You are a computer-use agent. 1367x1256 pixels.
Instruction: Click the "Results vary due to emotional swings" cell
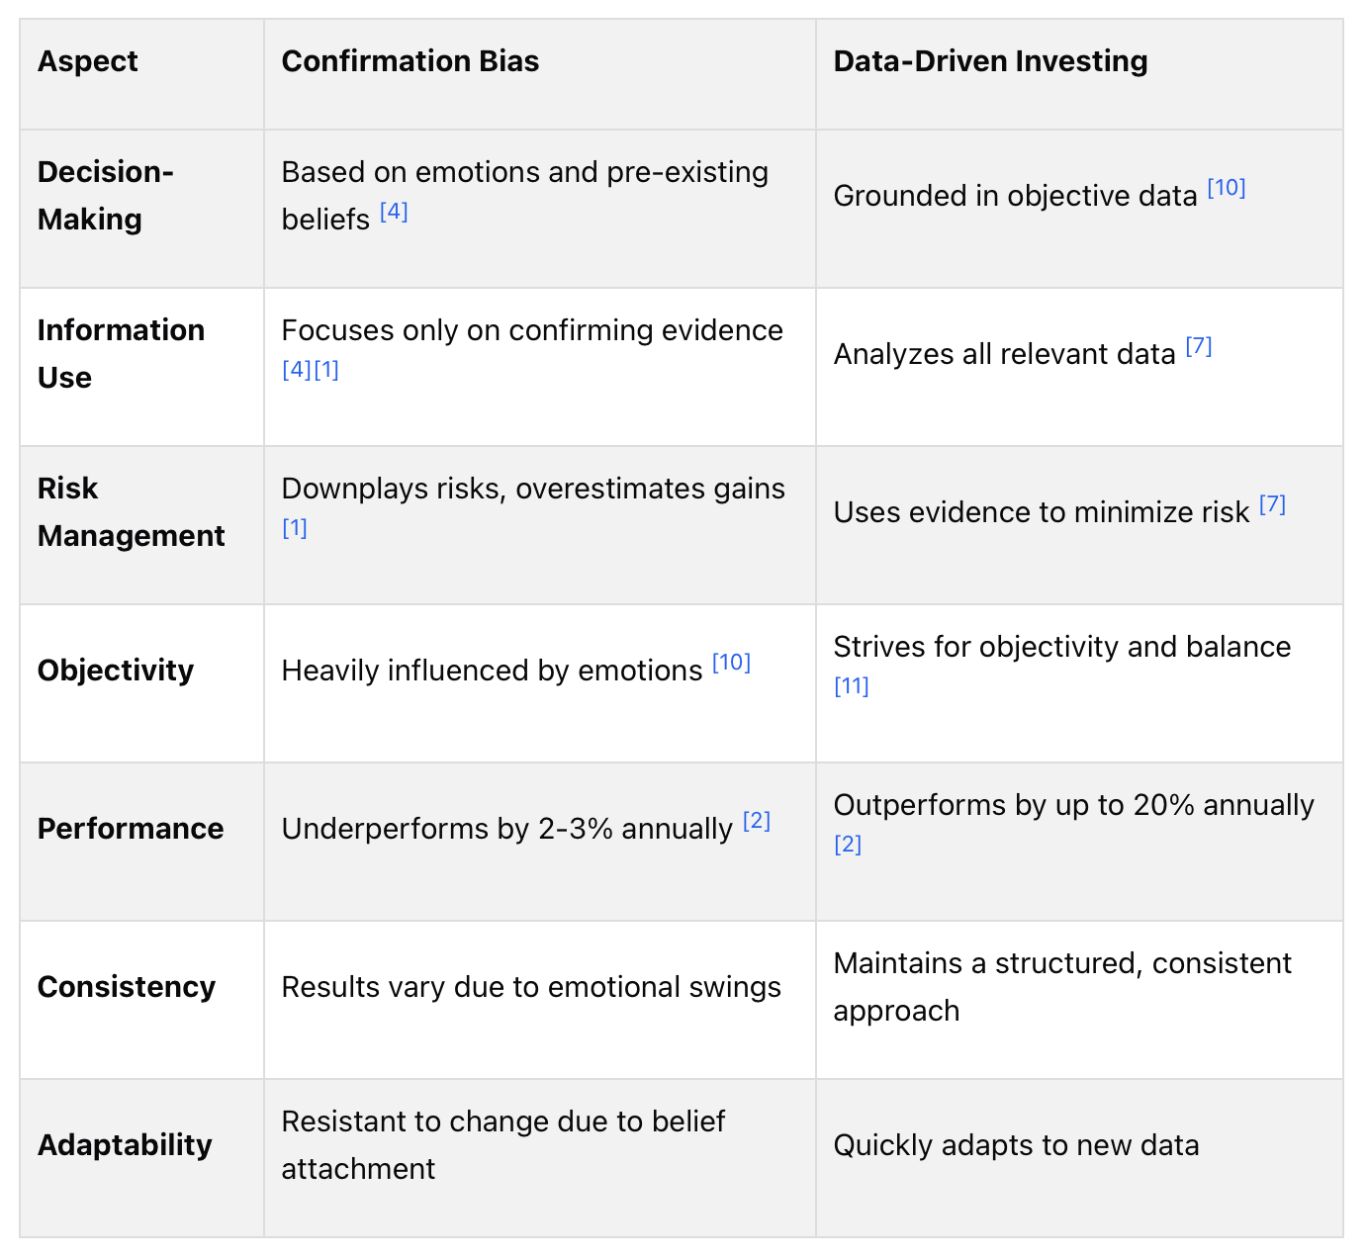tap(531, 987)
